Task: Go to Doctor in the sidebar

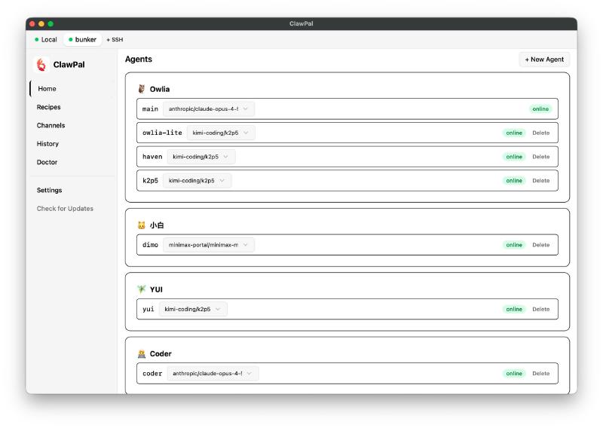Action: pyautogui.click(x=47, y=162)
